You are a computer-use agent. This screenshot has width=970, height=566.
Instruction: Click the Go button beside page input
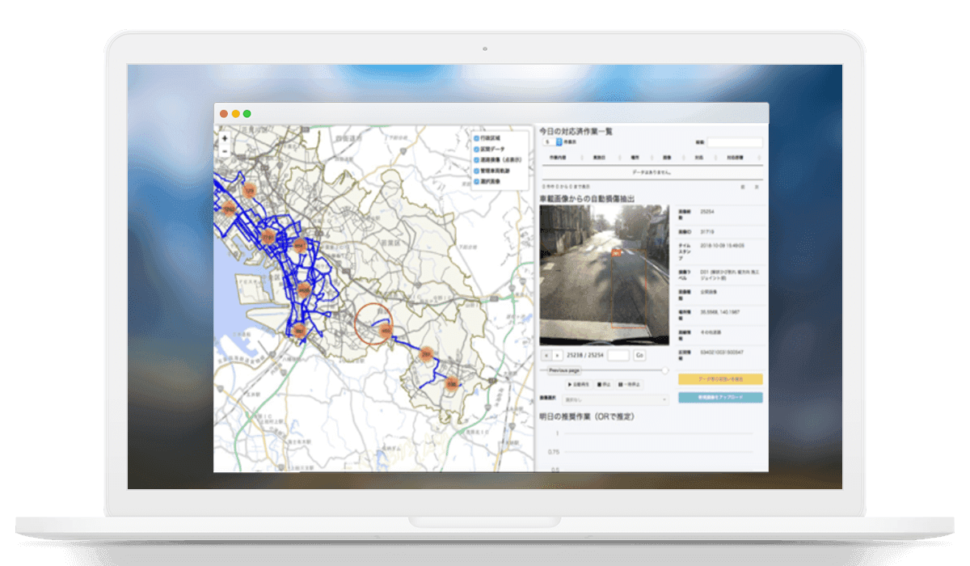tap(639, 355)
